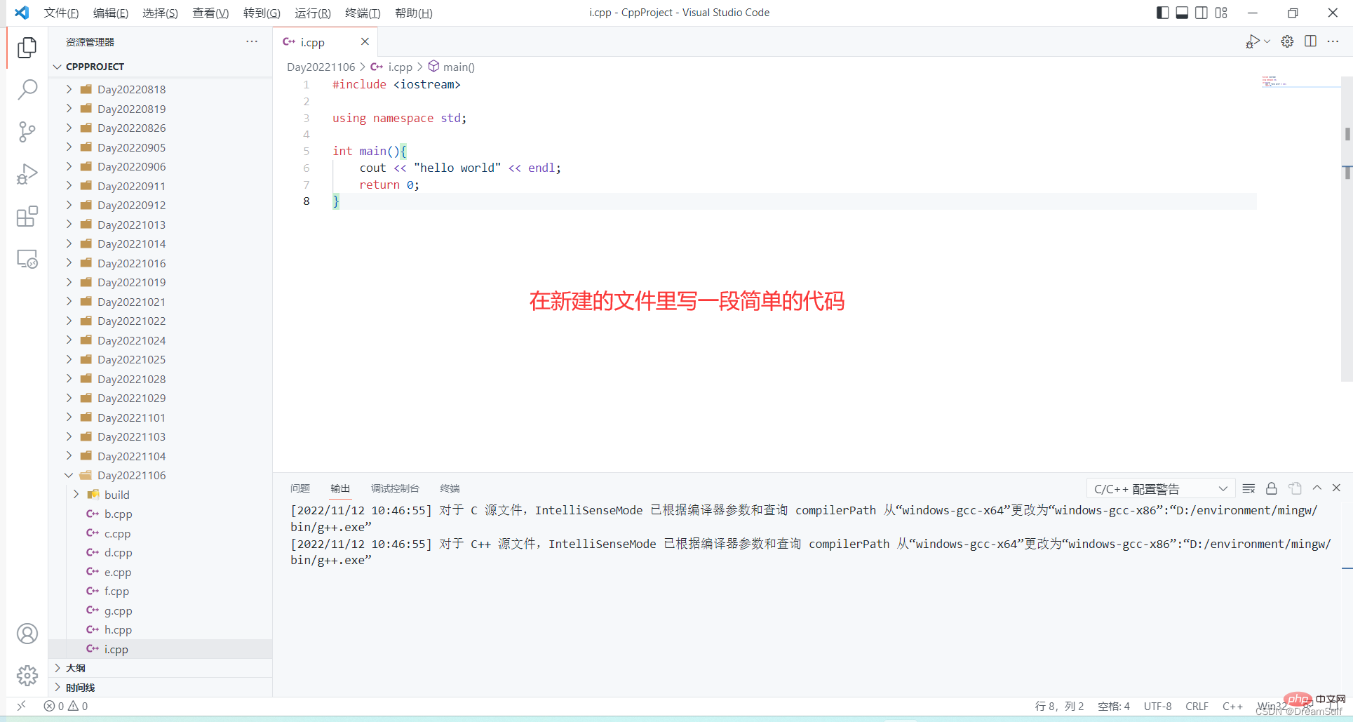The height and width of the screenshot is (722, 1353).
Task: Open the C/C++ 配置警告 output channel dropdown
Action: (1159, 488)
